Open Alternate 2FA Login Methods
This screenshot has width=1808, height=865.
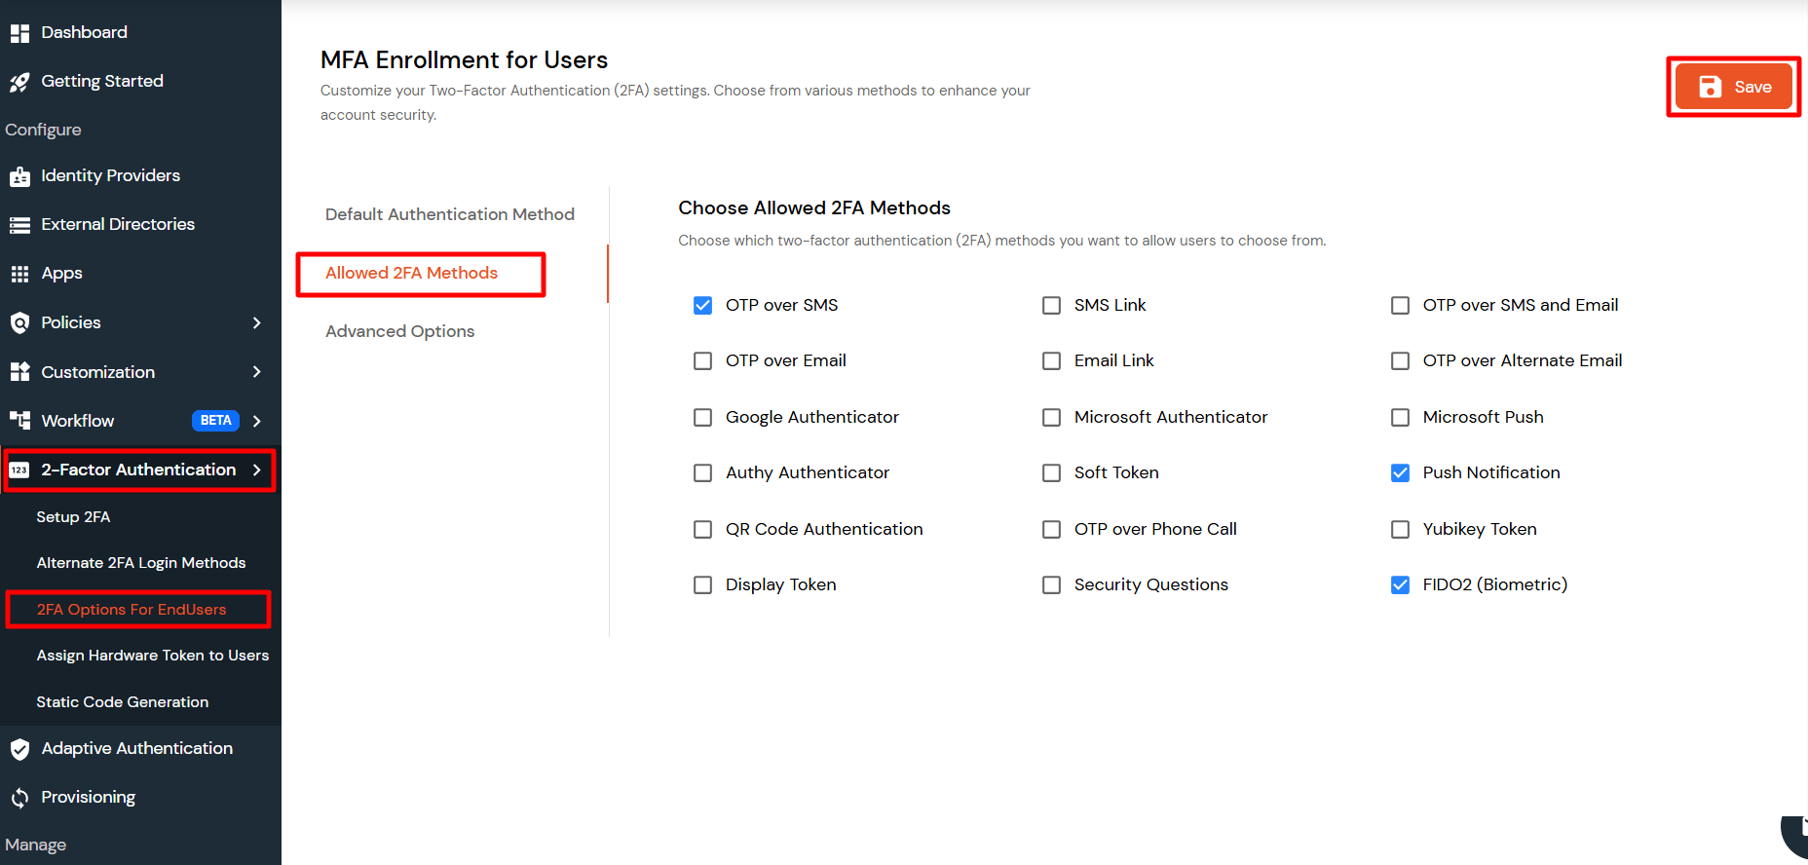141,563
